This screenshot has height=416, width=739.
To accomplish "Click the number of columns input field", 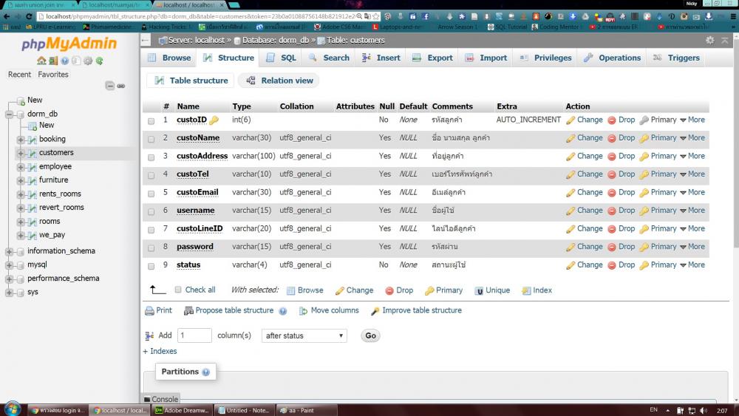I will [194, 335].
